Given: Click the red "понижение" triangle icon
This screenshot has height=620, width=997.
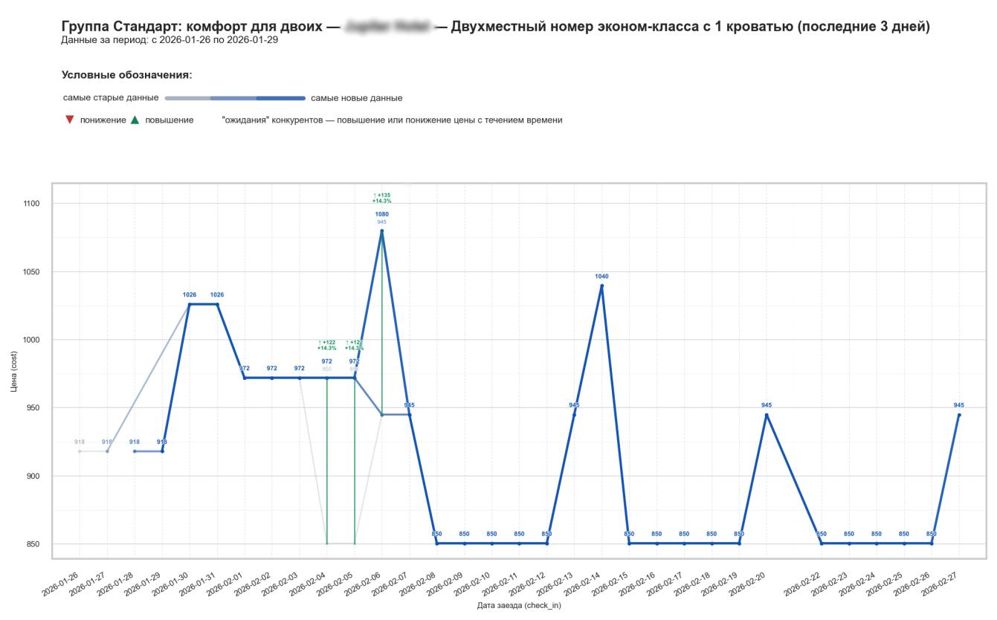Looking at the screenshot, I should [68, 118].
